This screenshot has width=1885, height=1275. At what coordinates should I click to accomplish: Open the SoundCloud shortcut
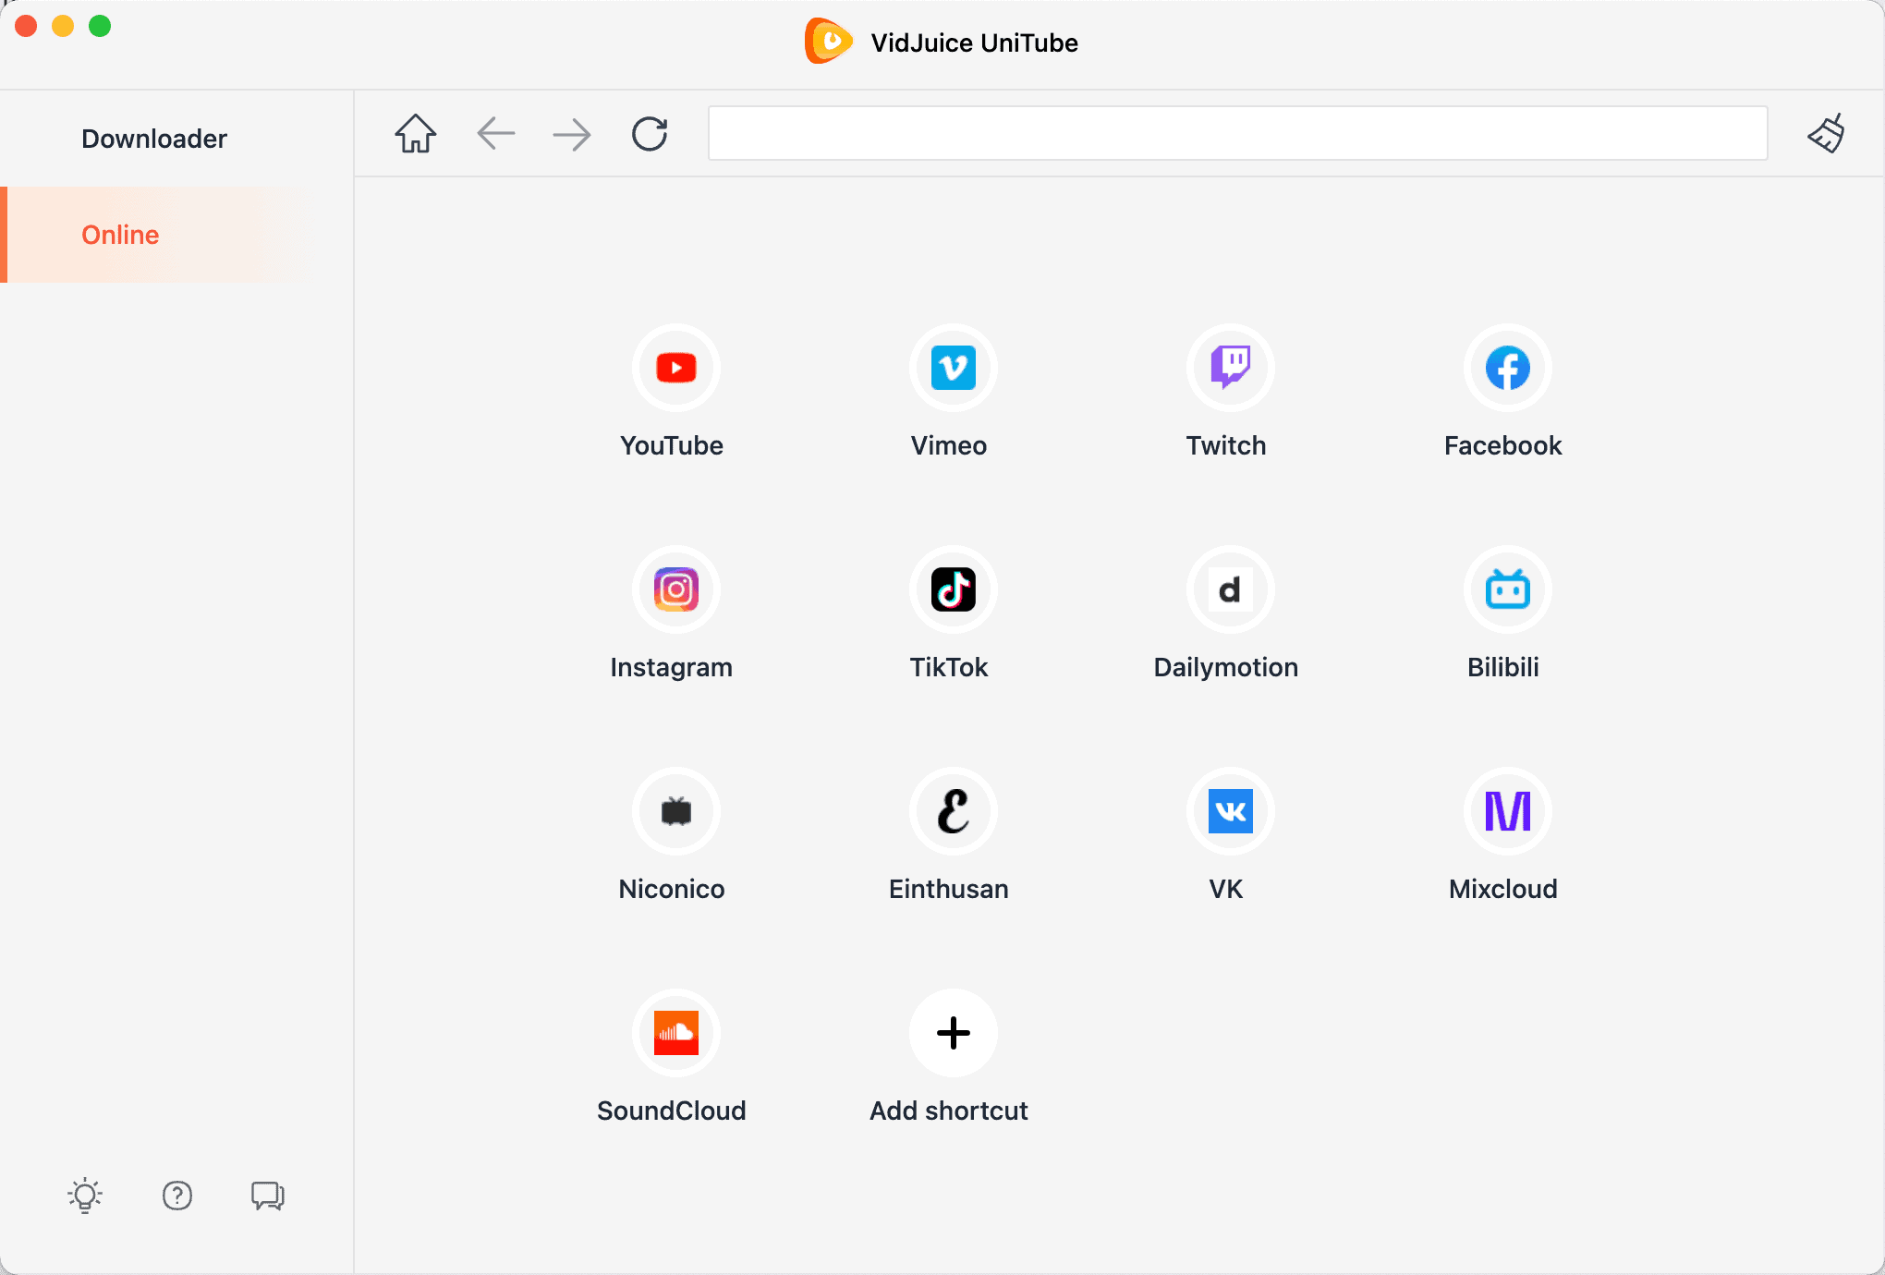[x=675, y=1033]
